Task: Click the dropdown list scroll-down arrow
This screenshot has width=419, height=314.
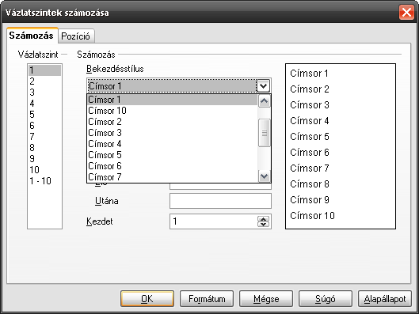Action: [x=265, y=176]
